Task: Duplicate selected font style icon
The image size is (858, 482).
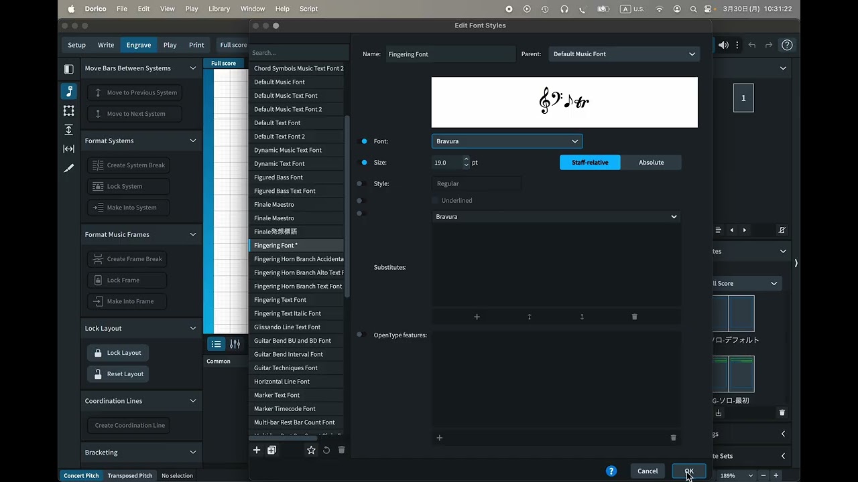Action: 271,450
